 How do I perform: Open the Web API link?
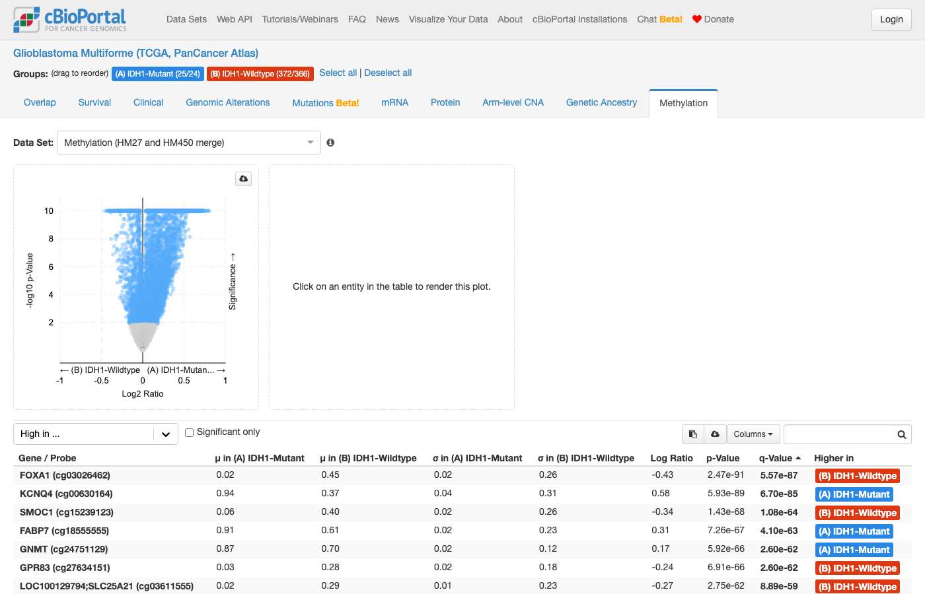(x=235, y=19)
